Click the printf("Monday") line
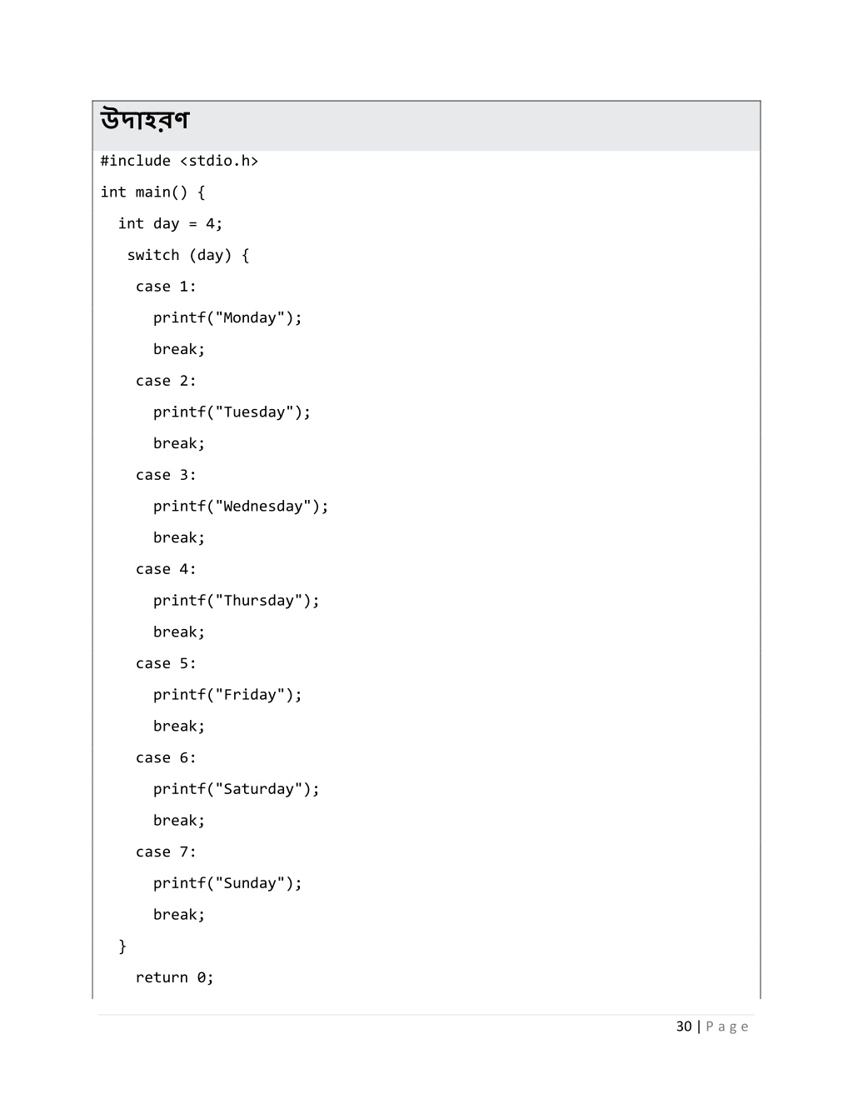This screenshot has height=1104, width=853. pyautogui.click(x=227, y=318)
